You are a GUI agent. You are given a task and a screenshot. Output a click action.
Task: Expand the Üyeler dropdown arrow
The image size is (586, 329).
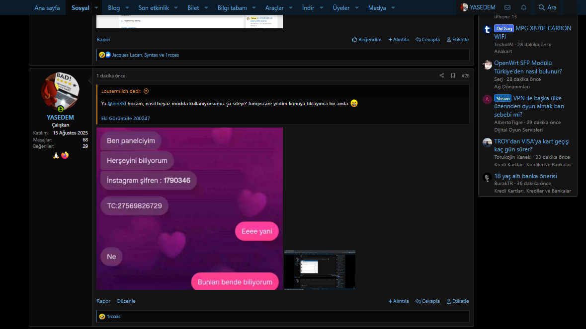356,7
